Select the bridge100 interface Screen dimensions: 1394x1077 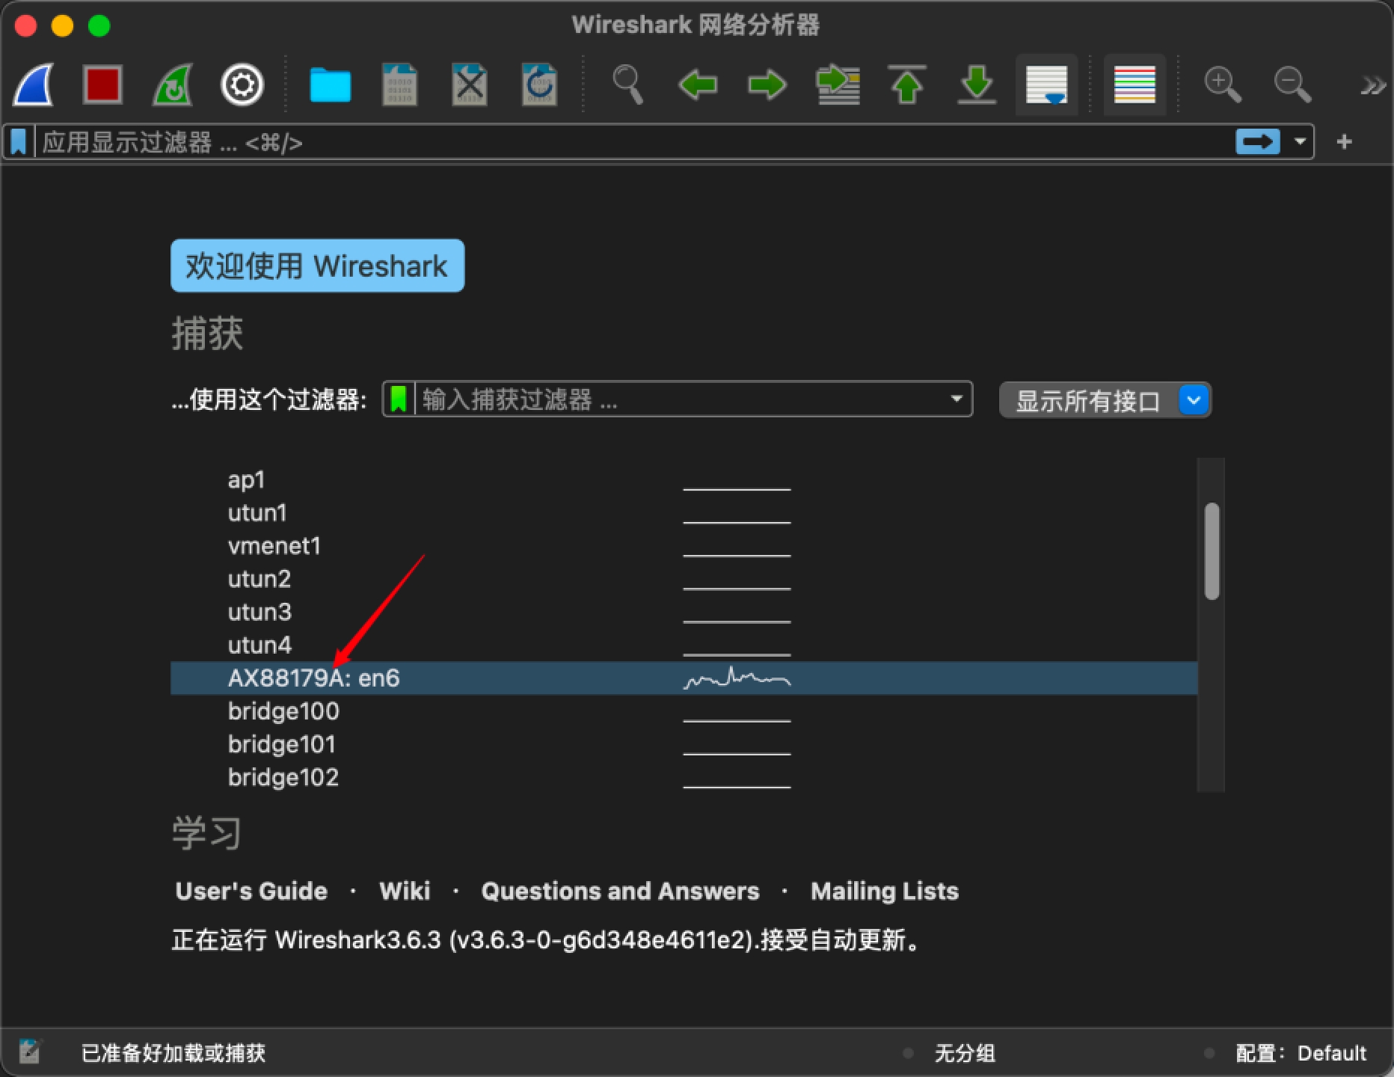(x=283, y=711)
